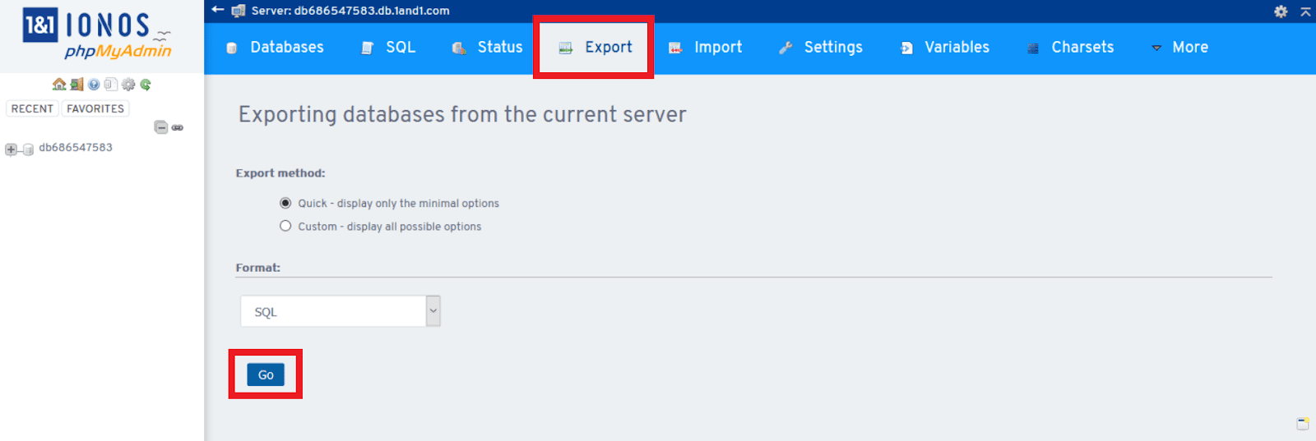Image resolution: width=1316 pixels, height=441 pixels.
Task: Select Custom export method radio button
Action: point(285,226)
